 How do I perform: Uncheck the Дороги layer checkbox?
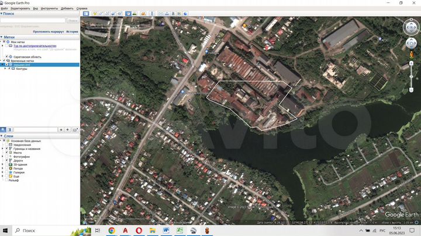click(x=8, y=160)
